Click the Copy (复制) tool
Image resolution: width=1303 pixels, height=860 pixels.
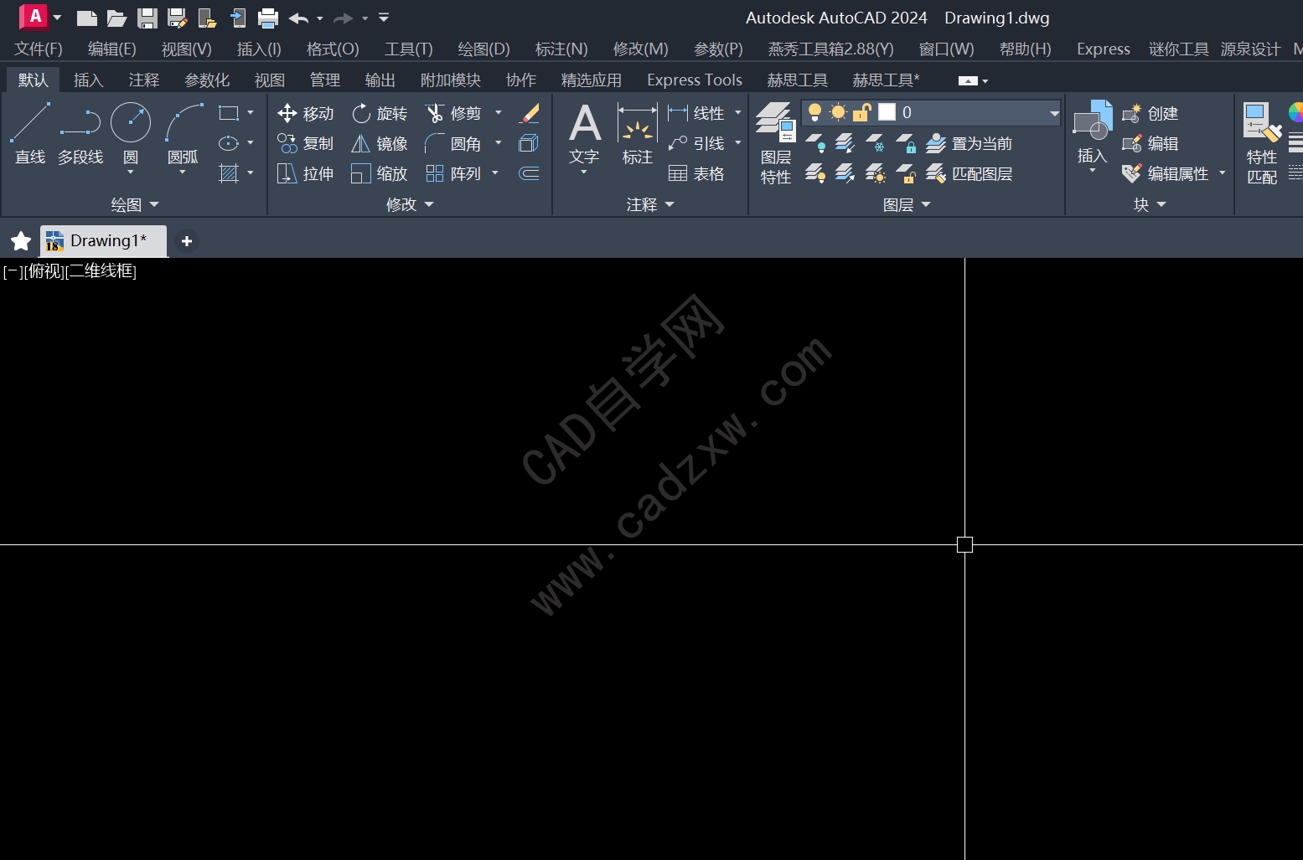[306, 143]
